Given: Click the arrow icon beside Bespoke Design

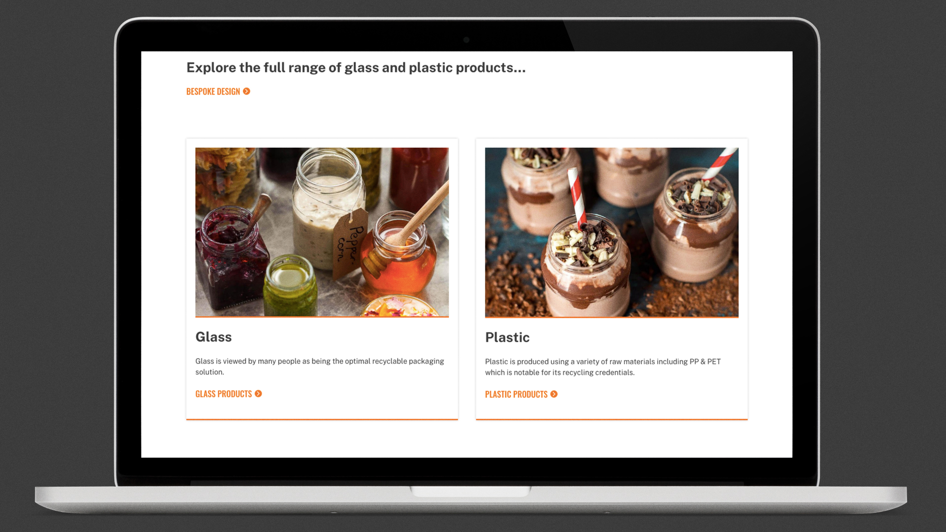Looking at the screenshot, I should [246, 91].
